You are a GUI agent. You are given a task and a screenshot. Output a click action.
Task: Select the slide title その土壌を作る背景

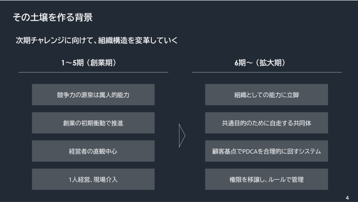pos(53,17)
